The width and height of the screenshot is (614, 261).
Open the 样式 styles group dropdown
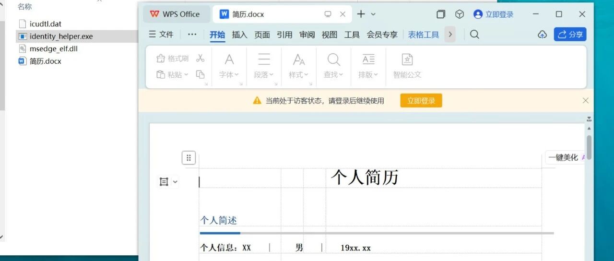pyautogui.click(x=299, y=75)
